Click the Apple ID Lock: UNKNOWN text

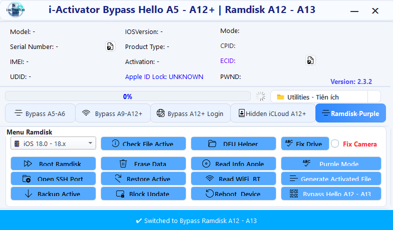pyautogui.click(x=164, y=76)
